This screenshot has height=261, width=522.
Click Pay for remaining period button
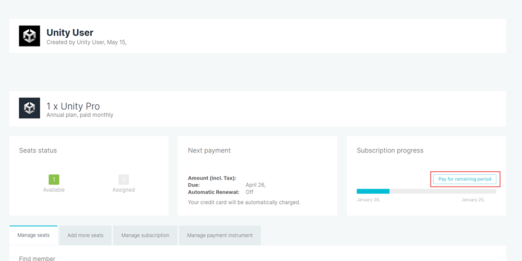click(465, 179)
